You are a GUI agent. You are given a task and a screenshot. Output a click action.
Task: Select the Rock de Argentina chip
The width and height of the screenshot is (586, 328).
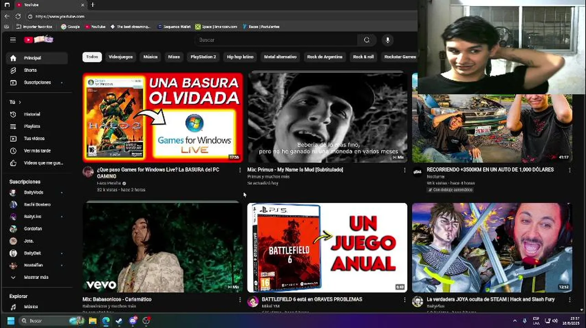click(x=324, y=57)
